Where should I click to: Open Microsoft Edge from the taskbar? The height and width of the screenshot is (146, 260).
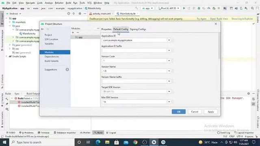pos(98,142)
